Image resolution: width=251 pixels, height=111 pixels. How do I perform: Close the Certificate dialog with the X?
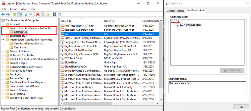[247, 3]
